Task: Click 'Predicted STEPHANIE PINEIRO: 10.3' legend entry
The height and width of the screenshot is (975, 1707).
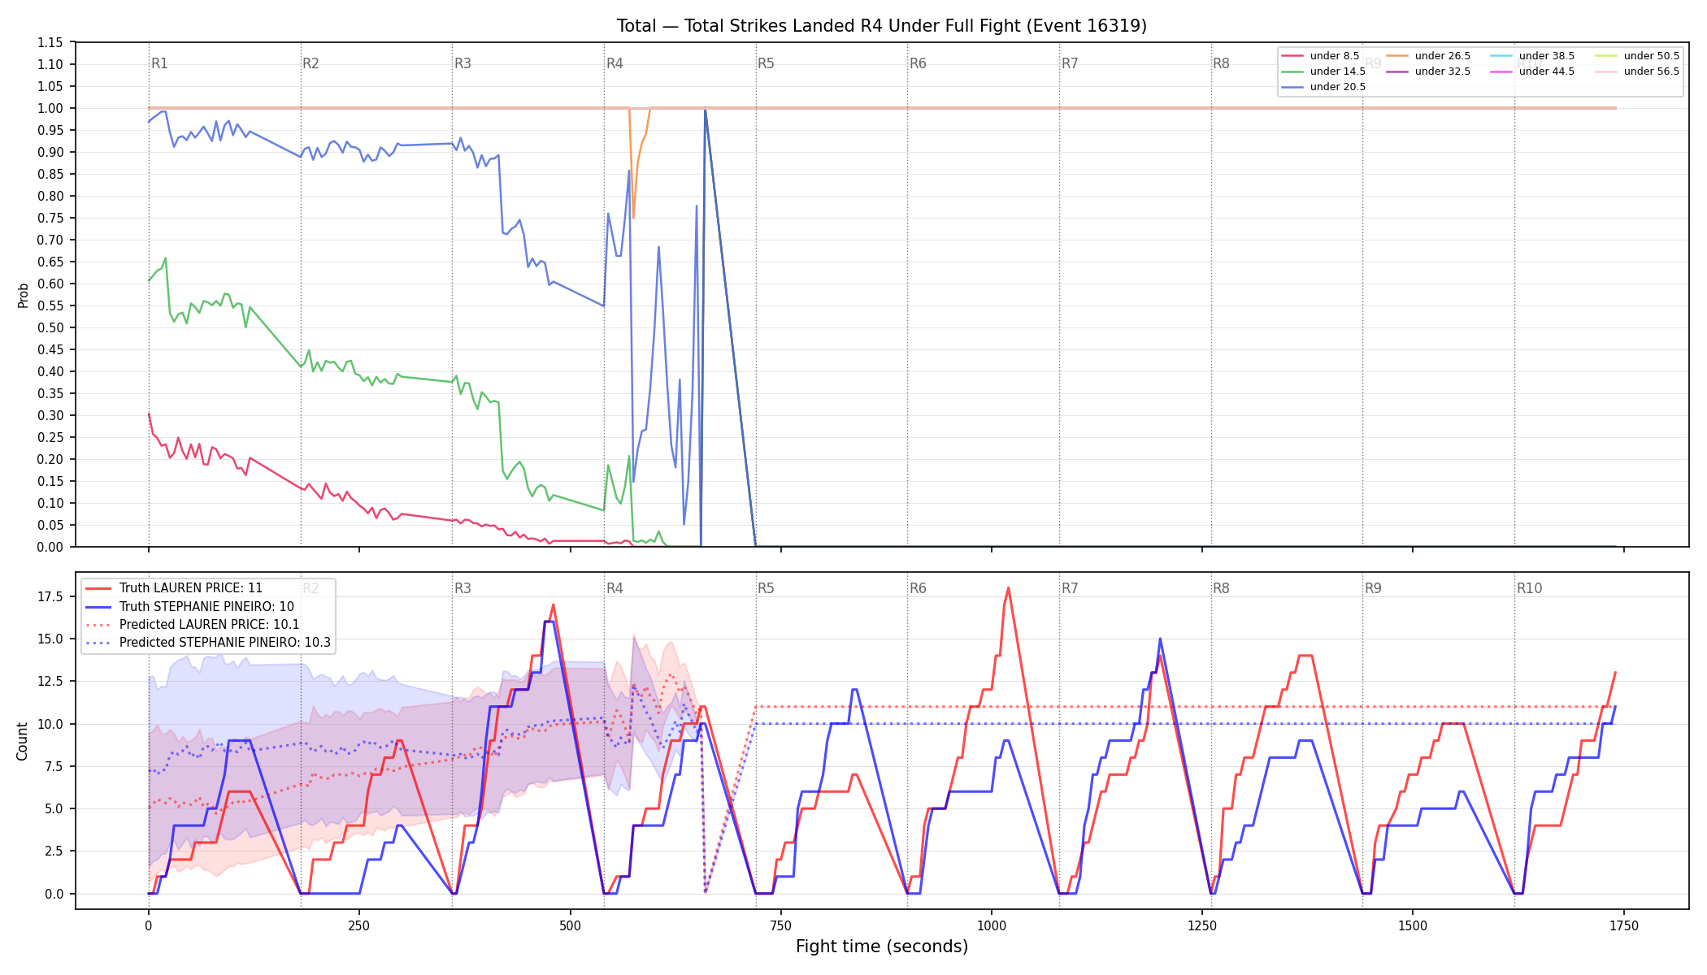Action: (208, 643)
